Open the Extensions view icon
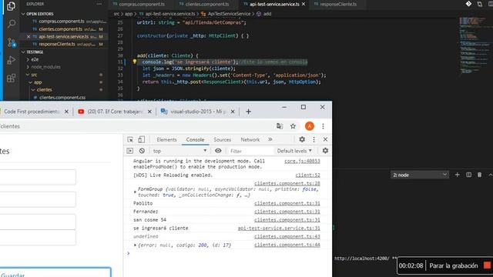This screenshot has height=277, width=493. point(12,78)
